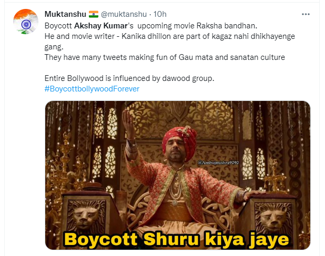
Task: Follow the #BoycottbollywoodForever hashtag
Action: tap(92, 89)
